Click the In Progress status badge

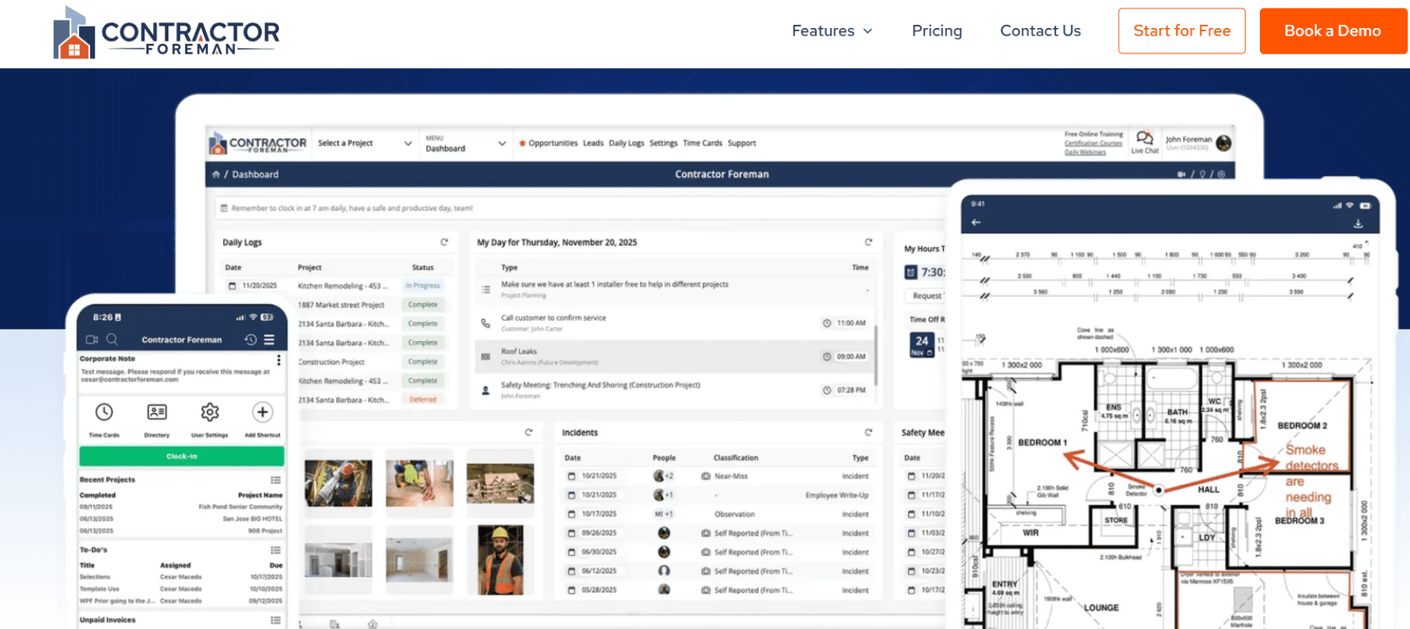pos(422,286)
